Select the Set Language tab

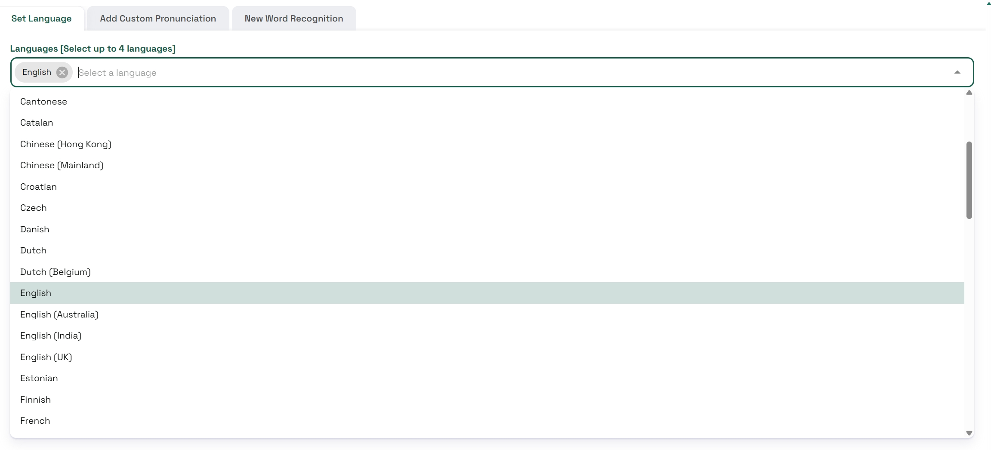(x=41, y=18)
